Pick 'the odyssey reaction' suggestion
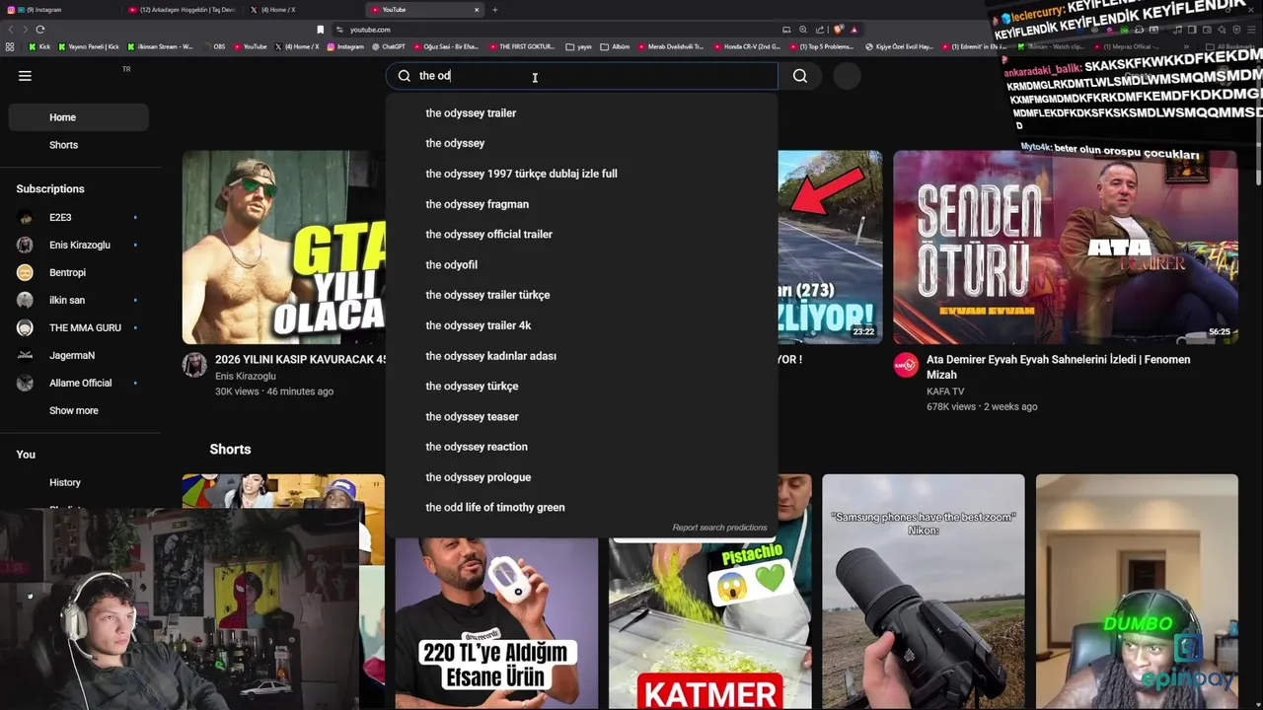 click(582, 447)
